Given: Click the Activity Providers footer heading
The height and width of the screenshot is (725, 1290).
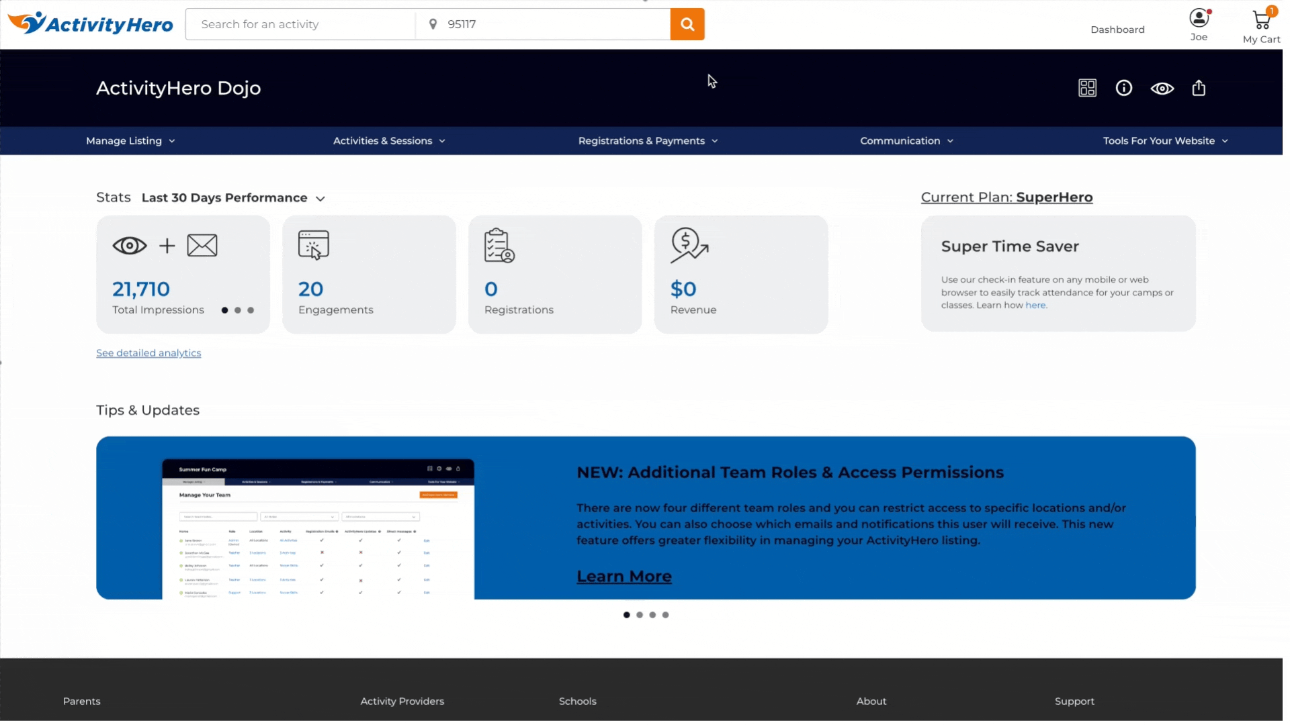Looking at the screenshot, I should 402,702.
